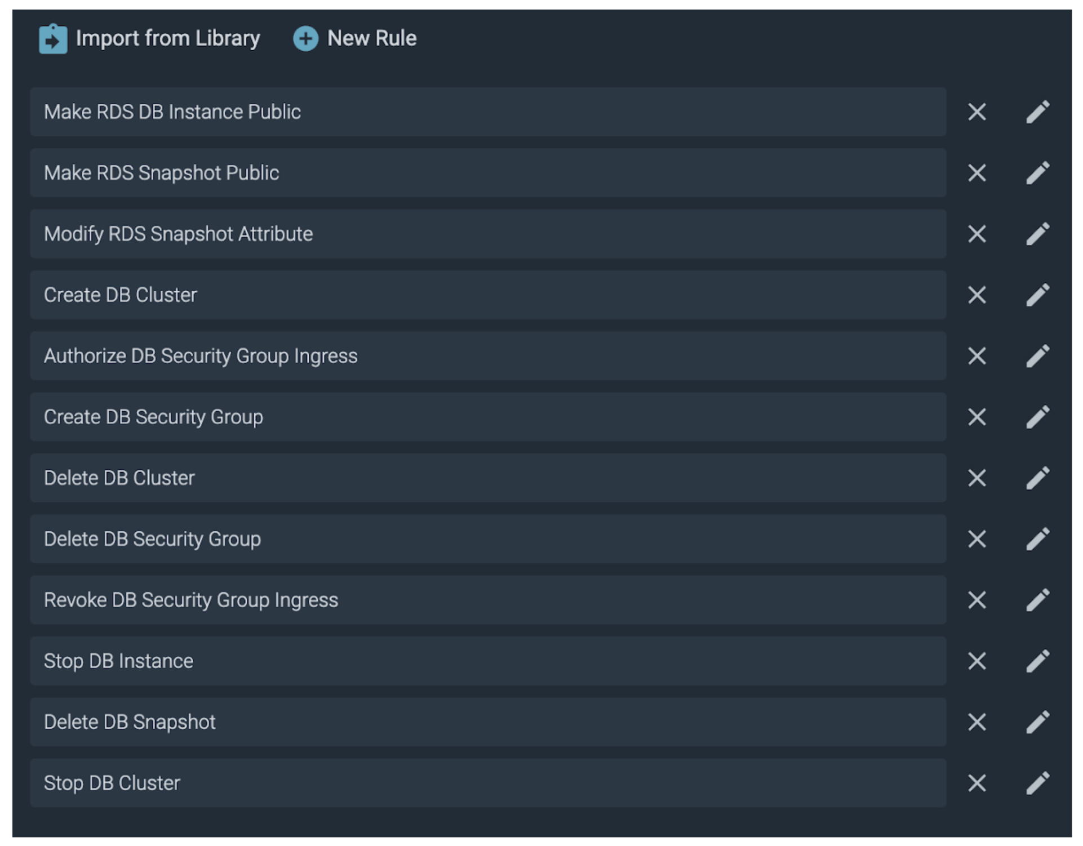Image resolution: width=1083 pixels, height=846 pixels.
Task: Click the Import from Library clipboard icon
Action: point(53,39)
